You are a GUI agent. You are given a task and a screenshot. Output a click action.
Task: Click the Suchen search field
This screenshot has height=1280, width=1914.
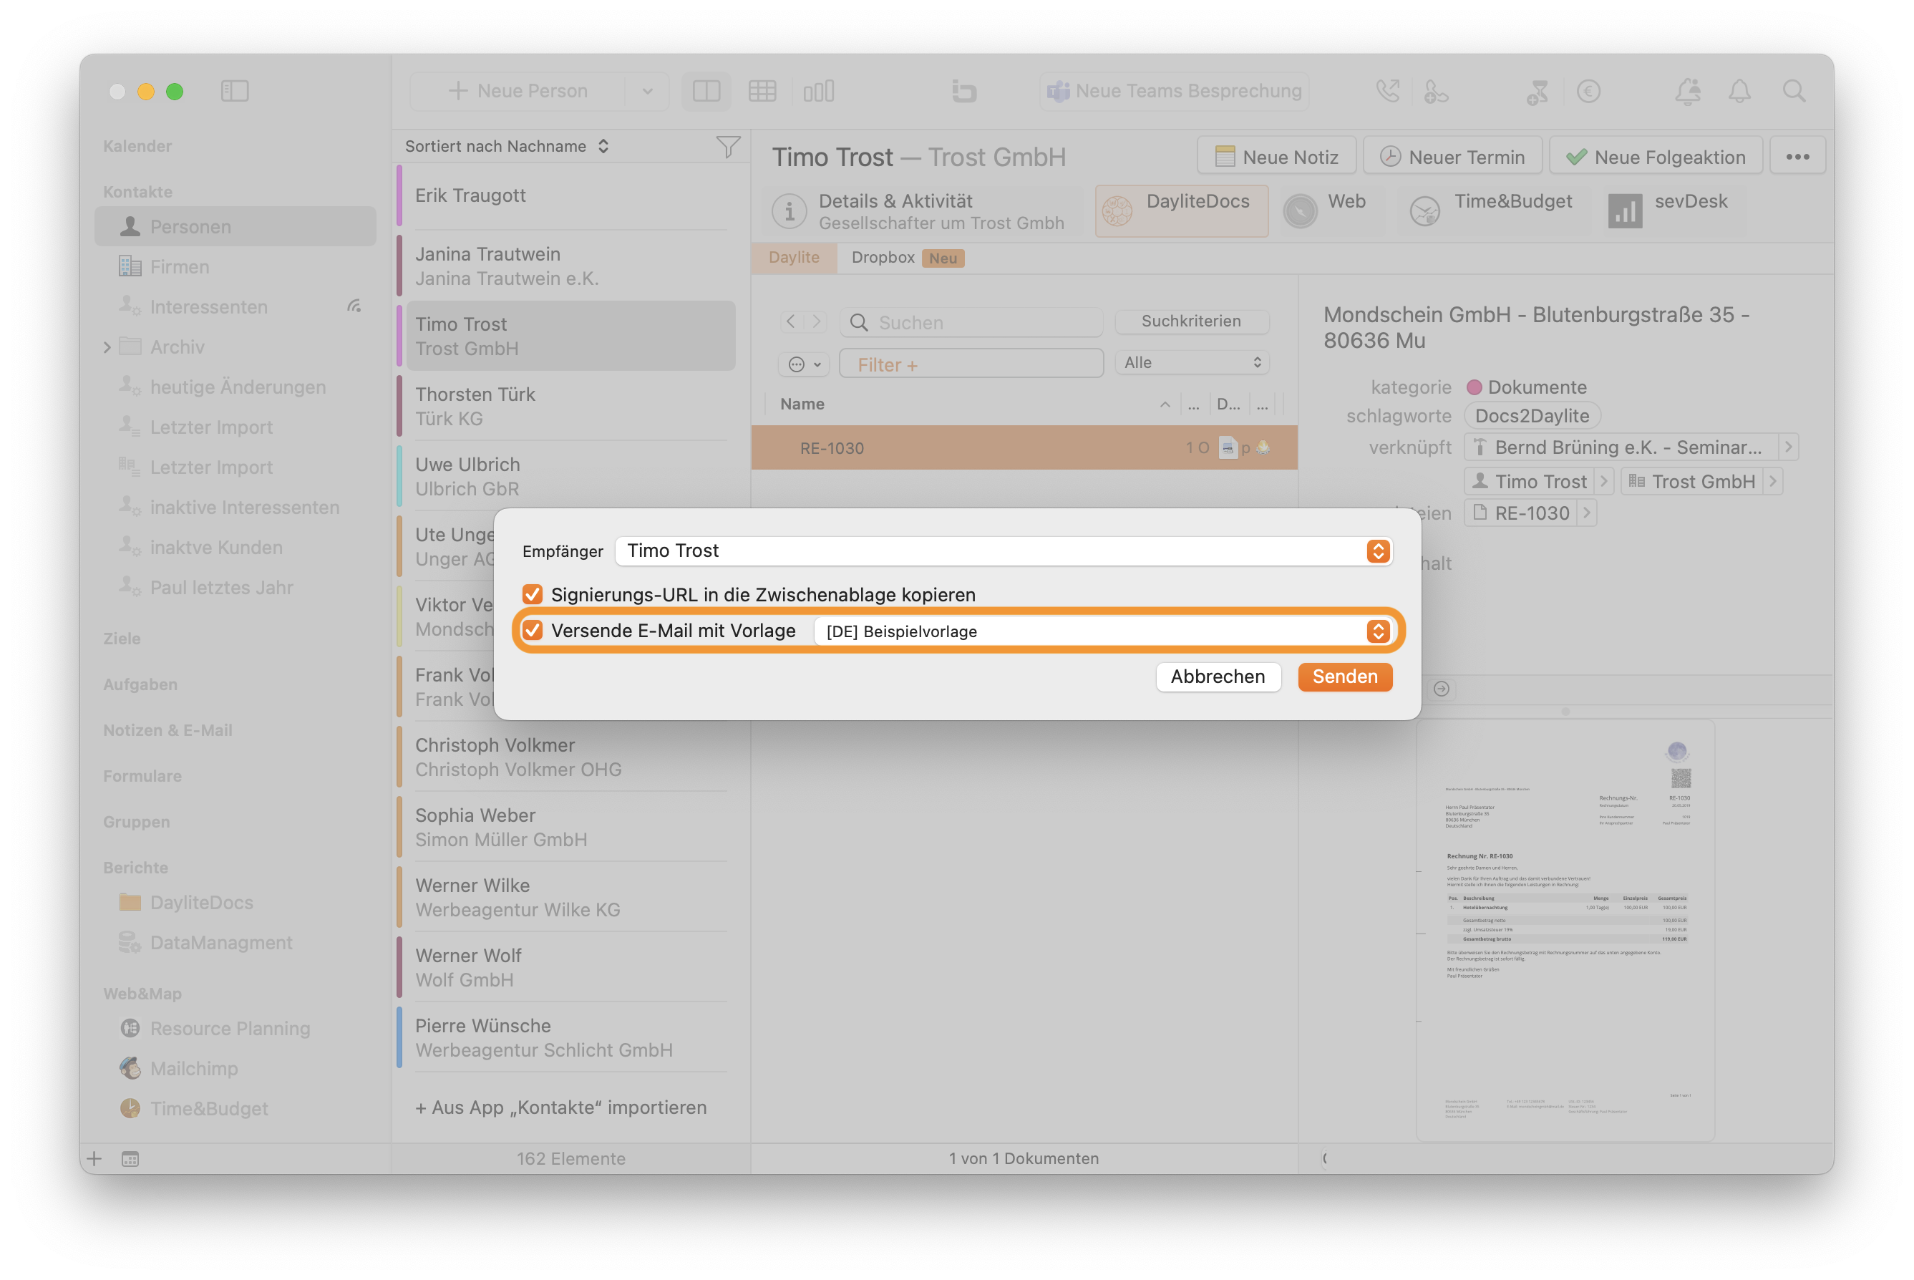point(971,322)
